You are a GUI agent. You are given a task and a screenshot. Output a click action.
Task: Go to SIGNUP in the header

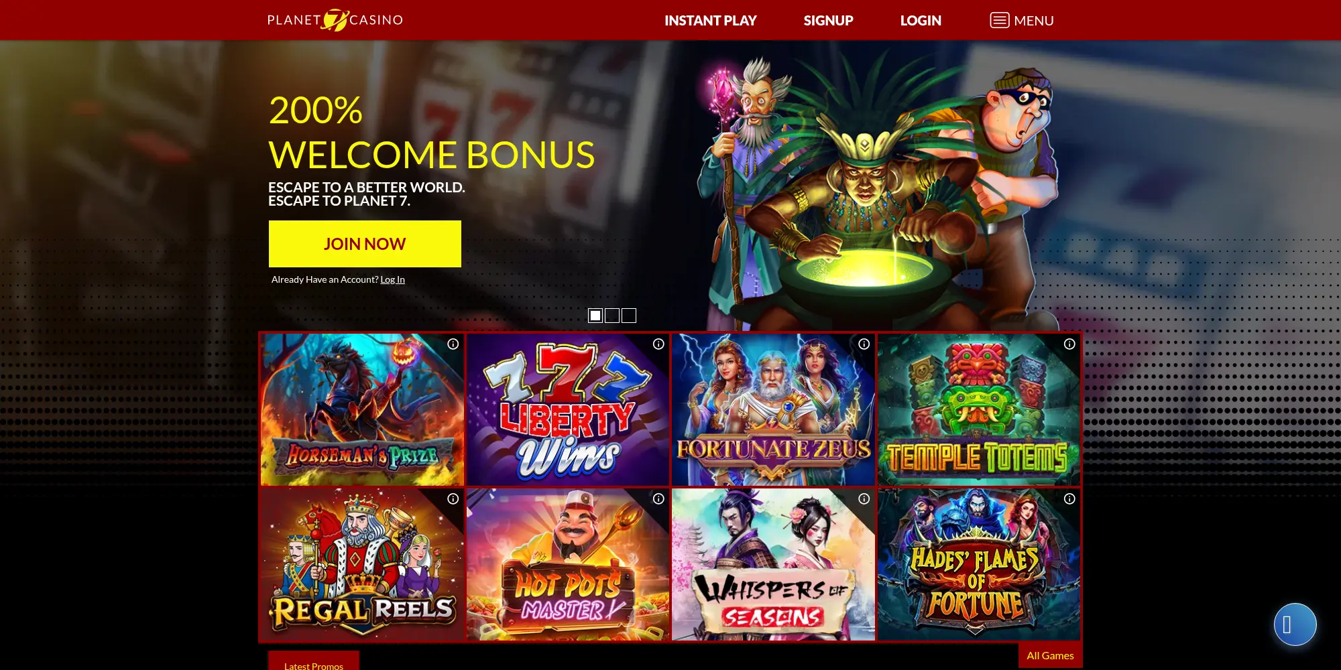coord(828,21)
